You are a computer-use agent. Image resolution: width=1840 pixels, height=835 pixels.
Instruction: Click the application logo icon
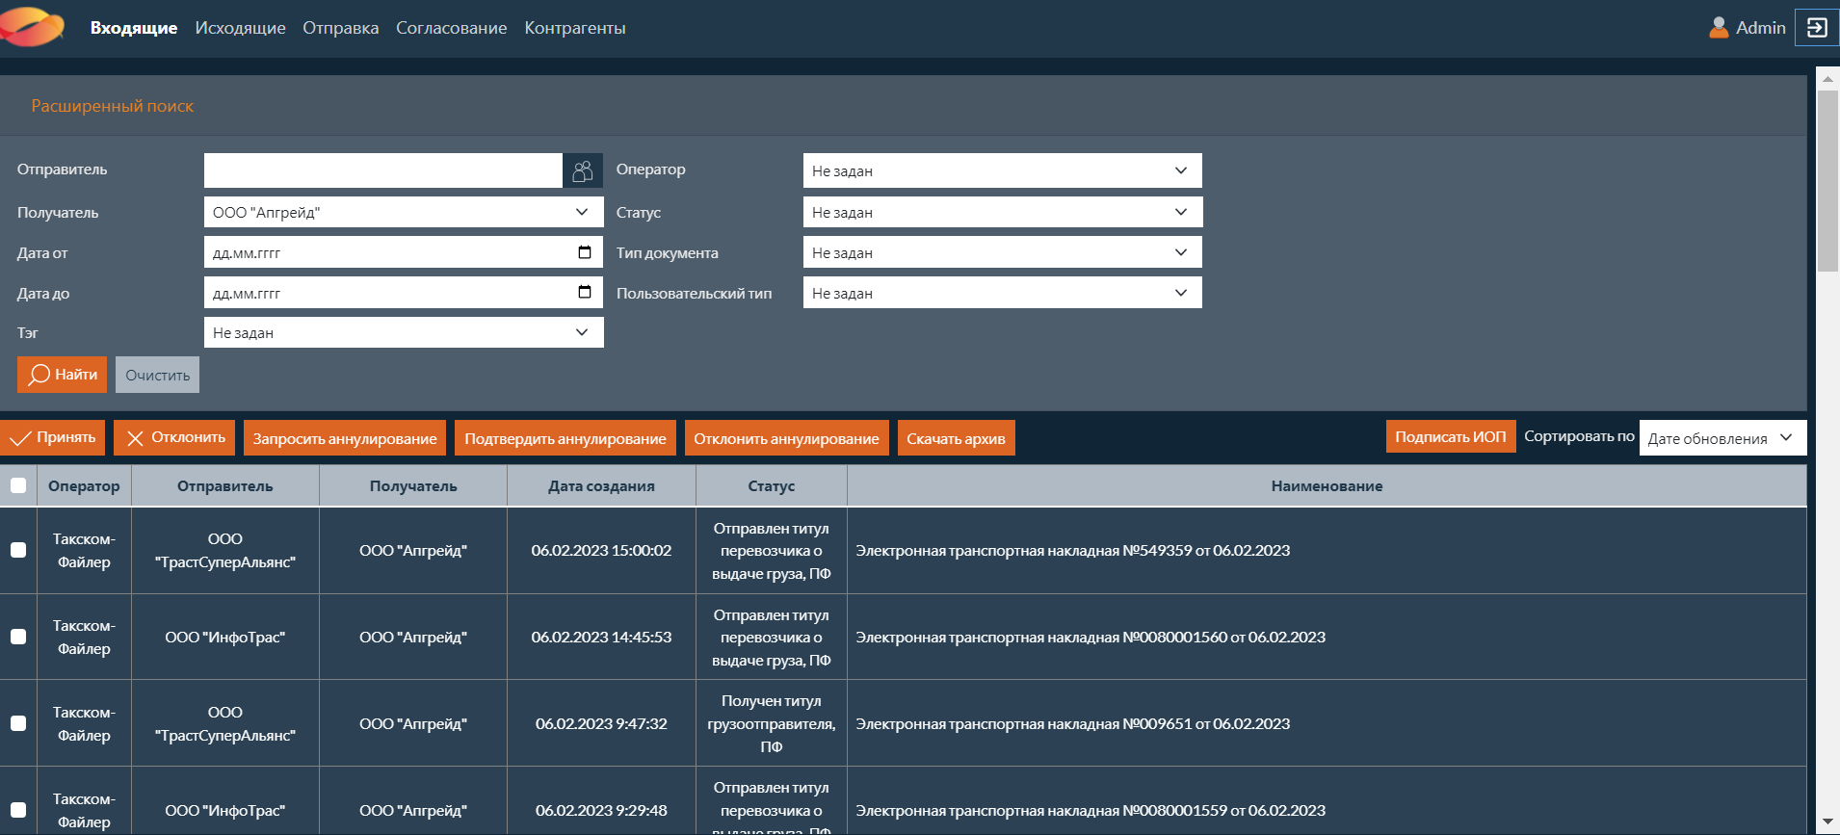(x=33, y=26)
